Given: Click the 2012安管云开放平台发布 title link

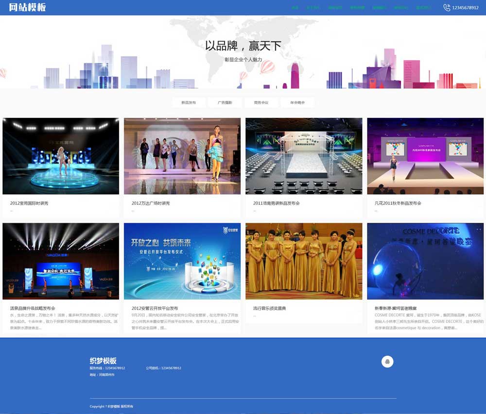Looking at the screenshot, I should (x=155, y=308).
